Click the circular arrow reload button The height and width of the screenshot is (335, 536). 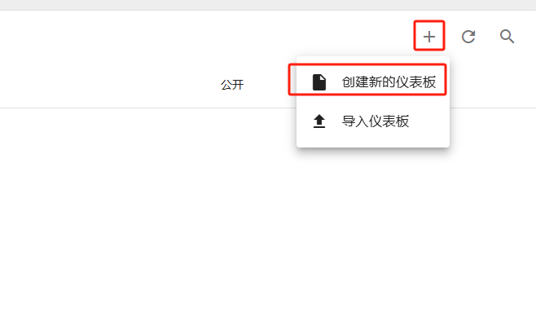468,37
